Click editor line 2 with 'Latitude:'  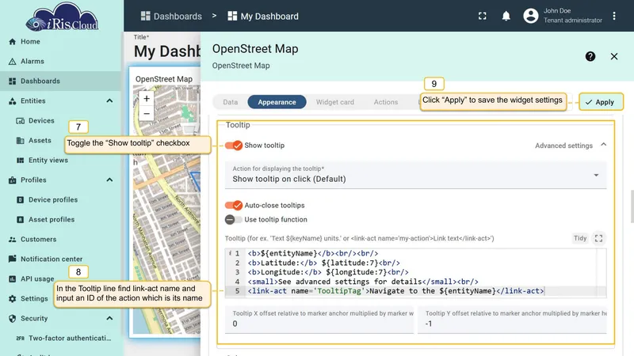tap(323, 263)
